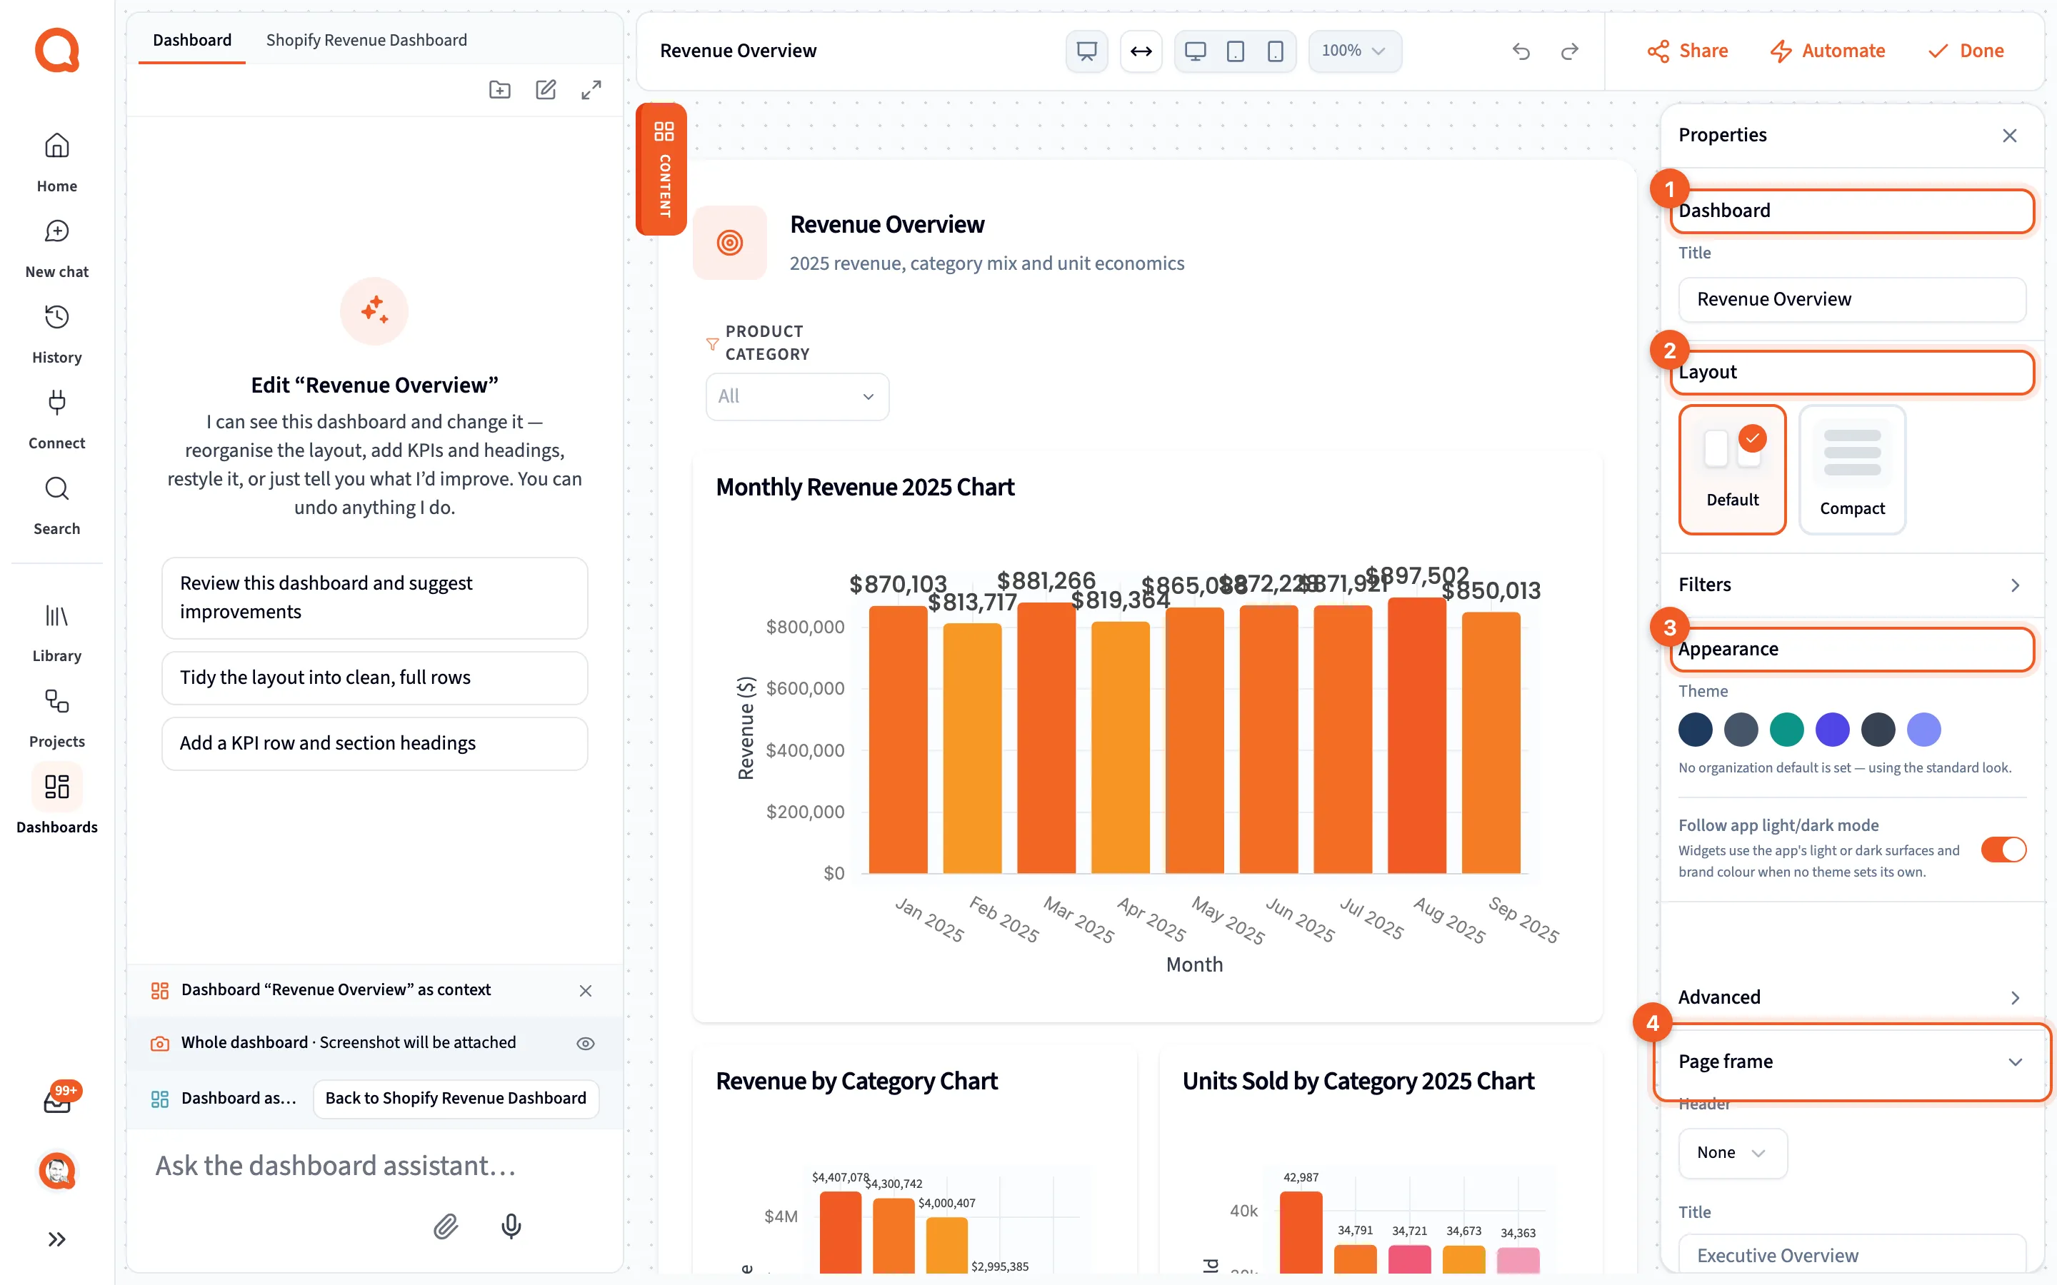
Task: Switch to mobile preview
Action: 1276,51
